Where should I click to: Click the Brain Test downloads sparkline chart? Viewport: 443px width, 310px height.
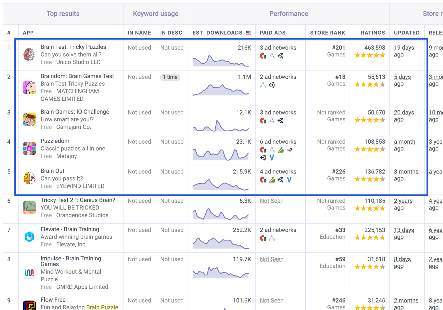[x=221, y=60]
